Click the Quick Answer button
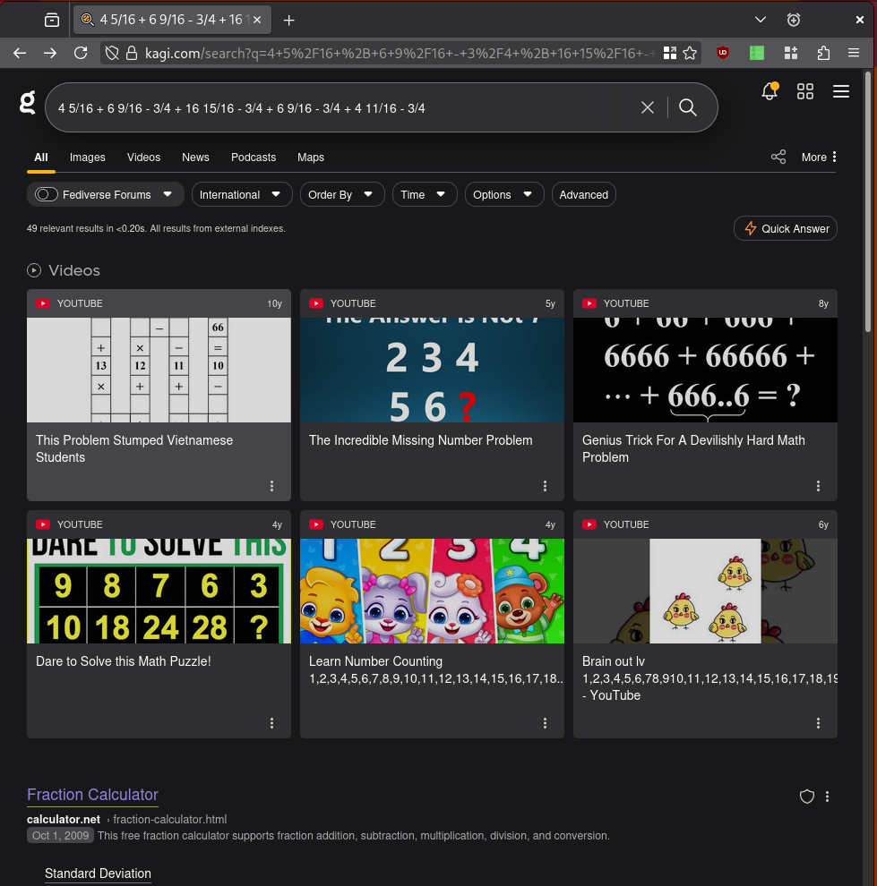The height and width of the screenshot is (886, 877). pos(786,228)
